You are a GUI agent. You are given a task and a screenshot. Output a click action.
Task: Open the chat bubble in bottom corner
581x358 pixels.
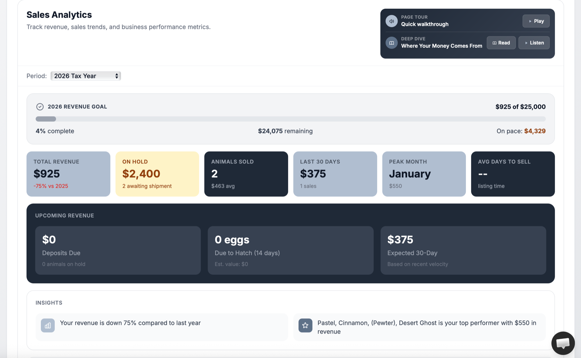(x=563, y=343)
